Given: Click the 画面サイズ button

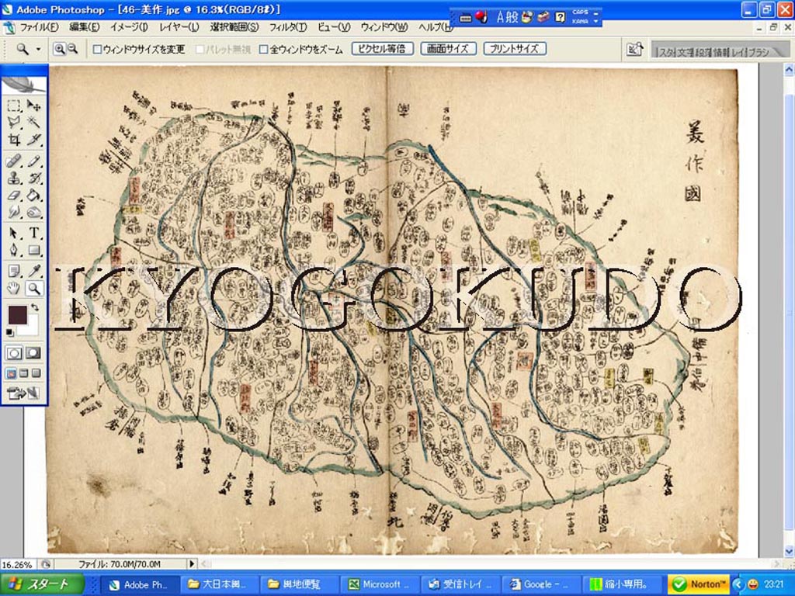Looking at the screenshot, I should pyautogui.click(x=448, y=49).
